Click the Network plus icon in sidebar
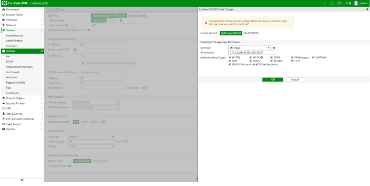Screen dimensions: 370x186 coord(3,25)
